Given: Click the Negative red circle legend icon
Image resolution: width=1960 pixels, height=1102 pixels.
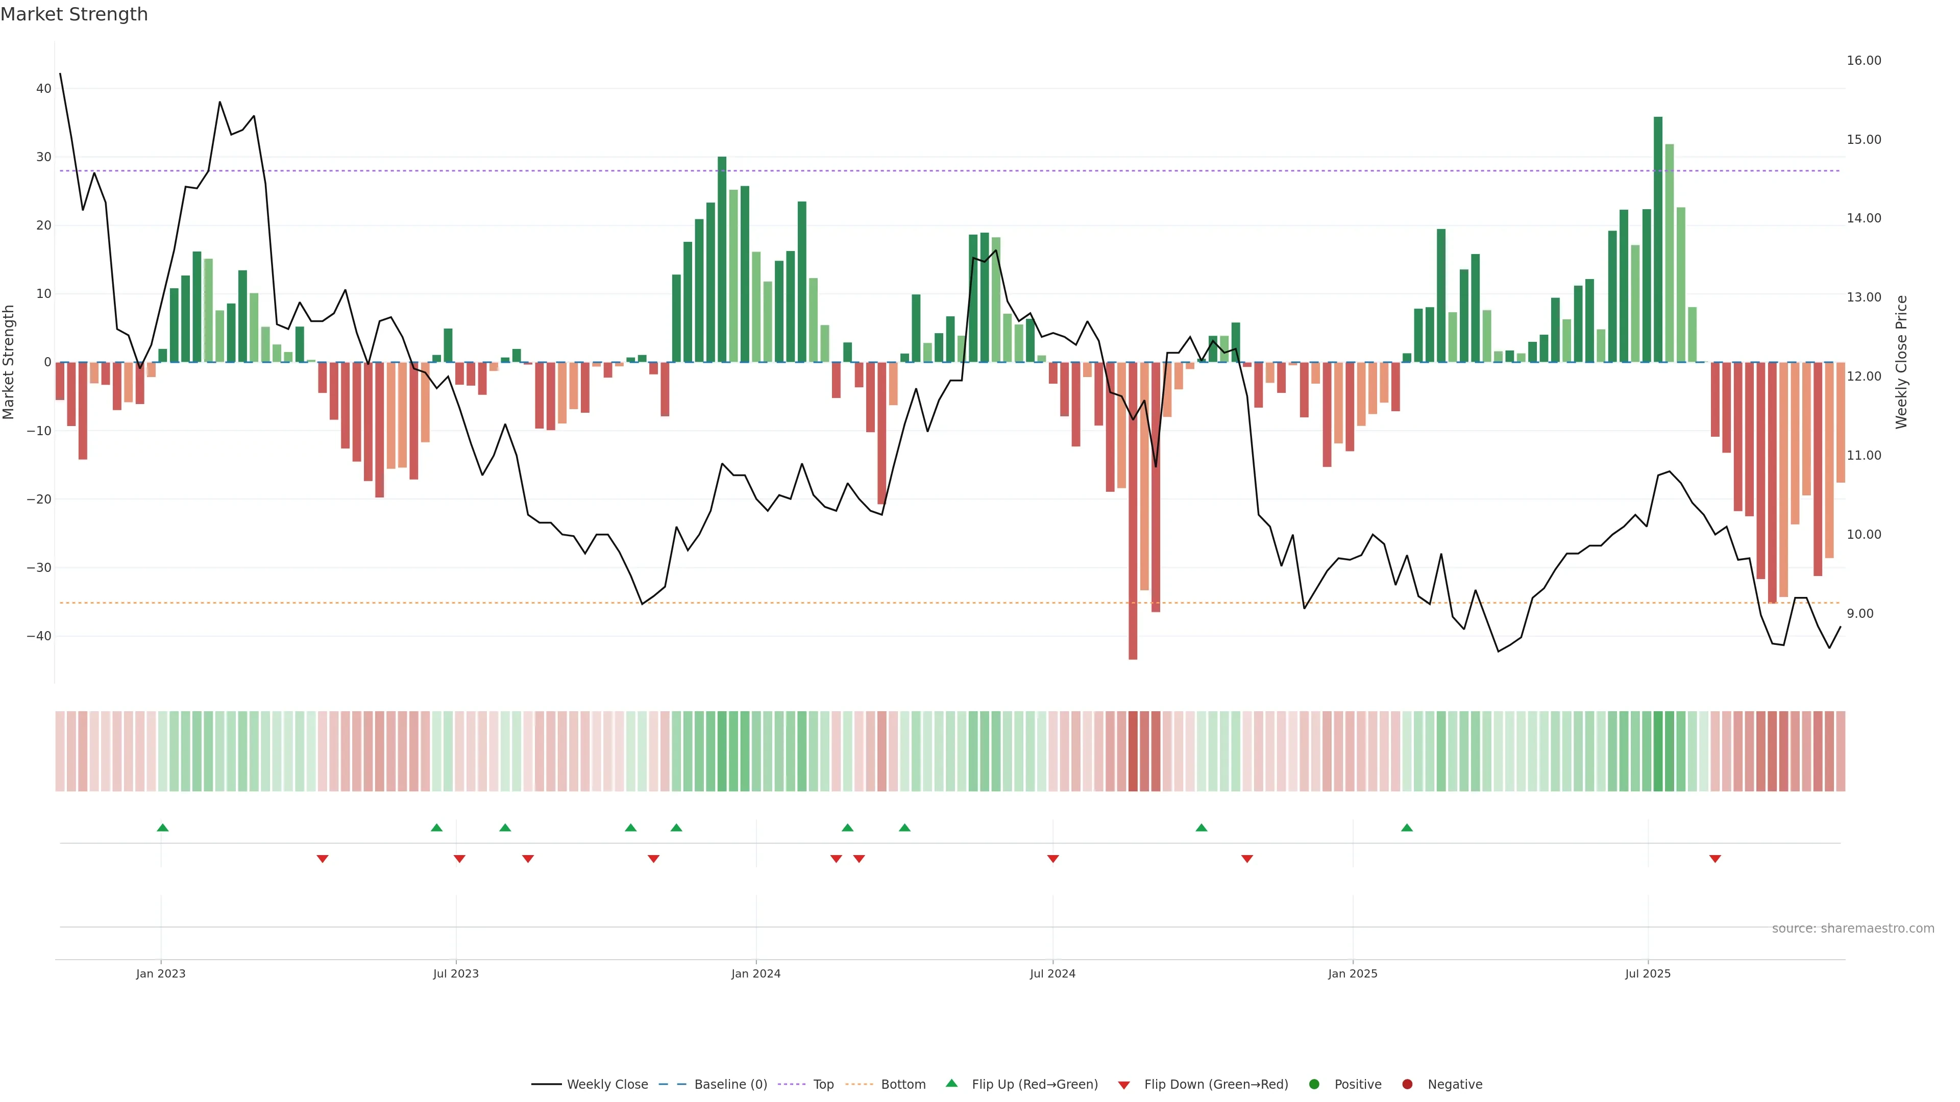Looking at the screenshot, I should pos(1407,1085).
